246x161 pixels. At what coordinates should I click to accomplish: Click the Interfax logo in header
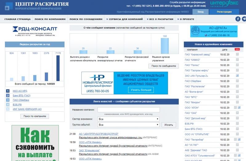click(224, 3)
